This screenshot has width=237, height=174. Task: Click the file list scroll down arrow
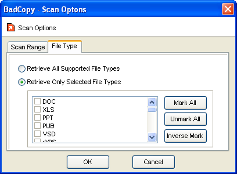pyautogui.click(x=152, y=137)
